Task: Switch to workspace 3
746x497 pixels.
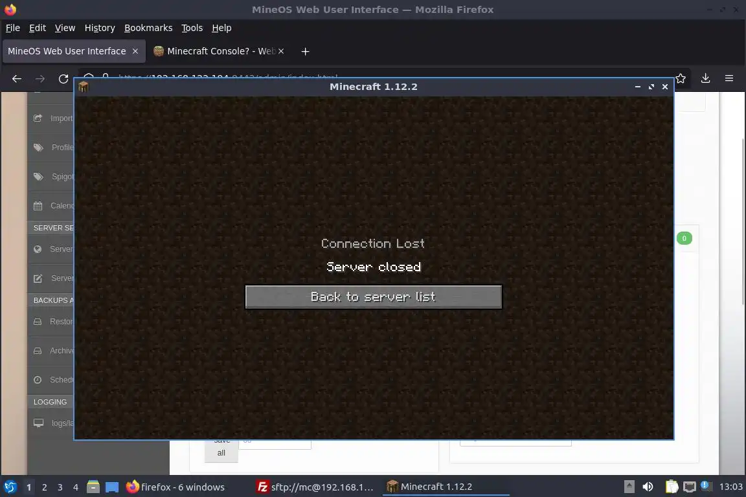Action: pyautogui.click(x=60, y=487)
